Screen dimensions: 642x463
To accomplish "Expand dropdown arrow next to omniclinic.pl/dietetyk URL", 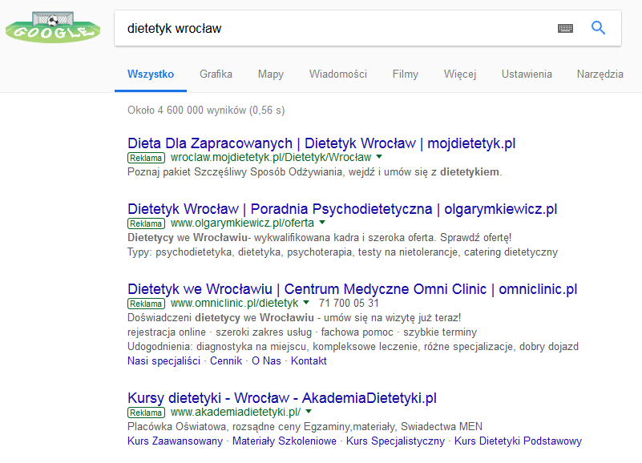I will (306, 303).
